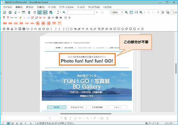Select the red straight line annotation tool
The image size is (178, 125).
coord(24,17)
